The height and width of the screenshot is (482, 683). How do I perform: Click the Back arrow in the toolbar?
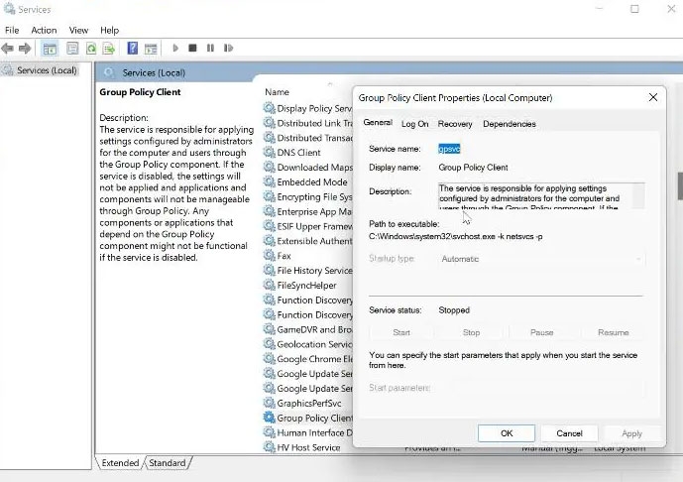pyautogui.click(x=7, y=48)
